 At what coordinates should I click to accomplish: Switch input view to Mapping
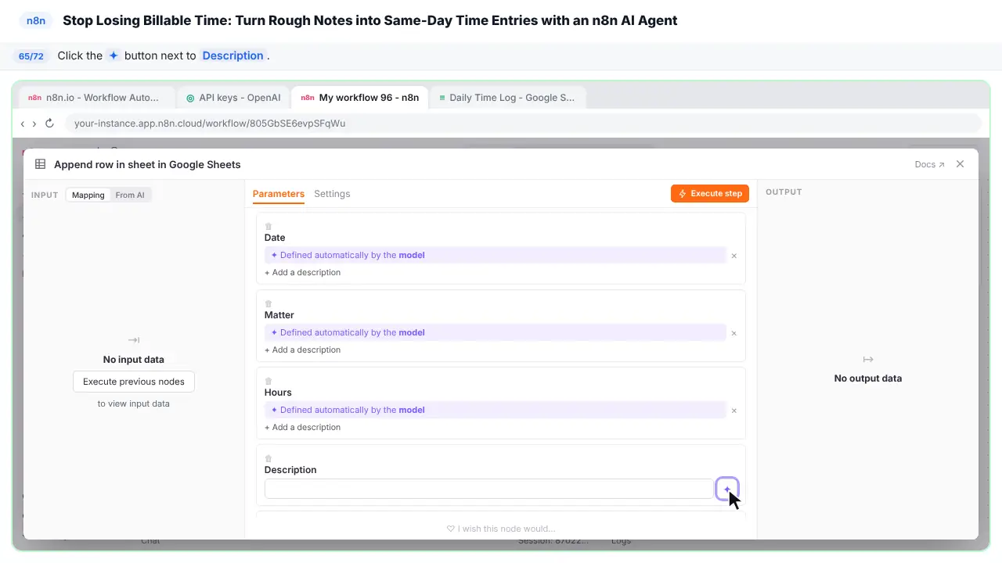88,195
